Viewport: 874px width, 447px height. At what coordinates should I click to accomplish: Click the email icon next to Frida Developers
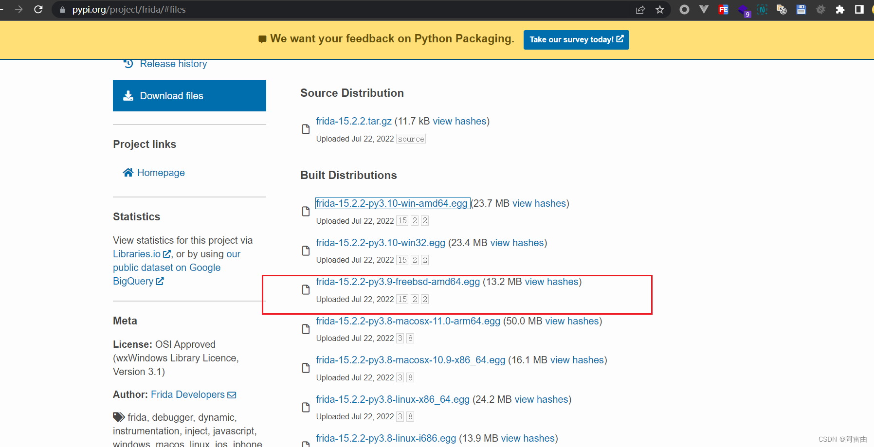[x=232, y=394]
